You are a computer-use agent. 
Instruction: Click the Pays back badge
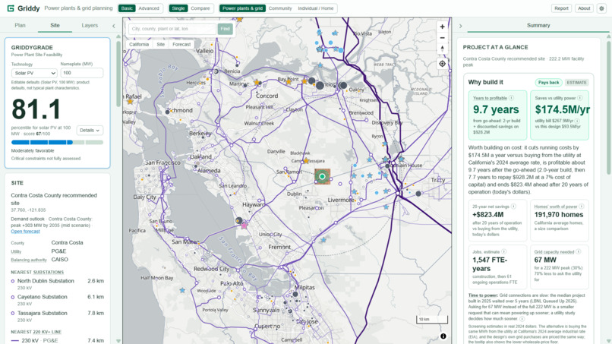point(548,82)
